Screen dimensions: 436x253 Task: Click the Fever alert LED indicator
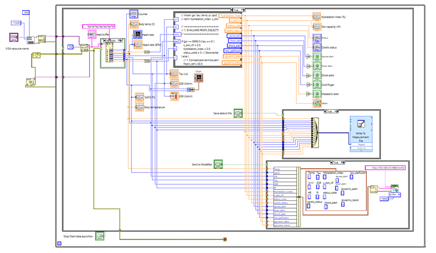click(317, 66)
